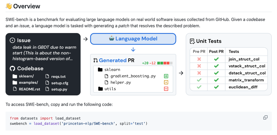
Task: Click the faded check for euclidean_diff Pre PR
Action: [x=199, y=87]
